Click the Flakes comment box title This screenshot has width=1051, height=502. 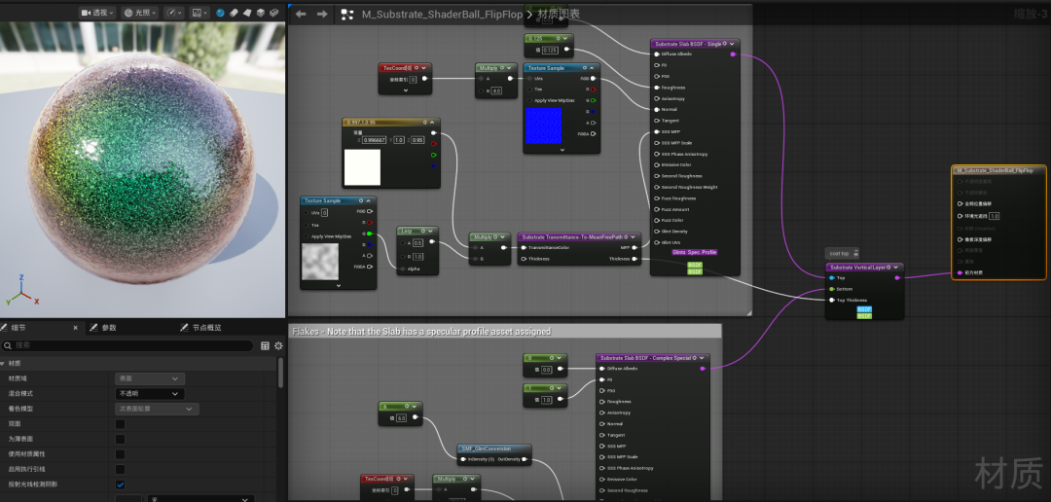tap(421, 332)
